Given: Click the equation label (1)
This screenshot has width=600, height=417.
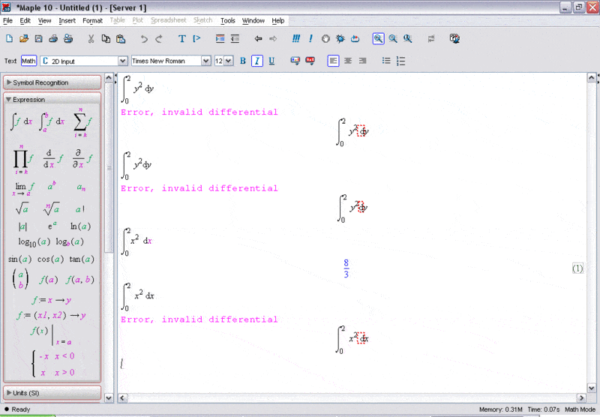Looking at the screenshot, I should (577, 268).
